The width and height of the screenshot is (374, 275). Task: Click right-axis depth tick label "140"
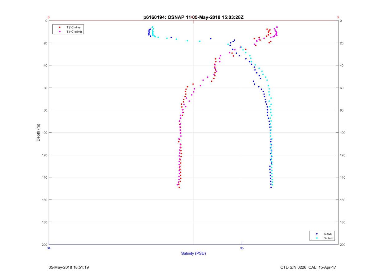pyautogui.click(x=343, y=177)
